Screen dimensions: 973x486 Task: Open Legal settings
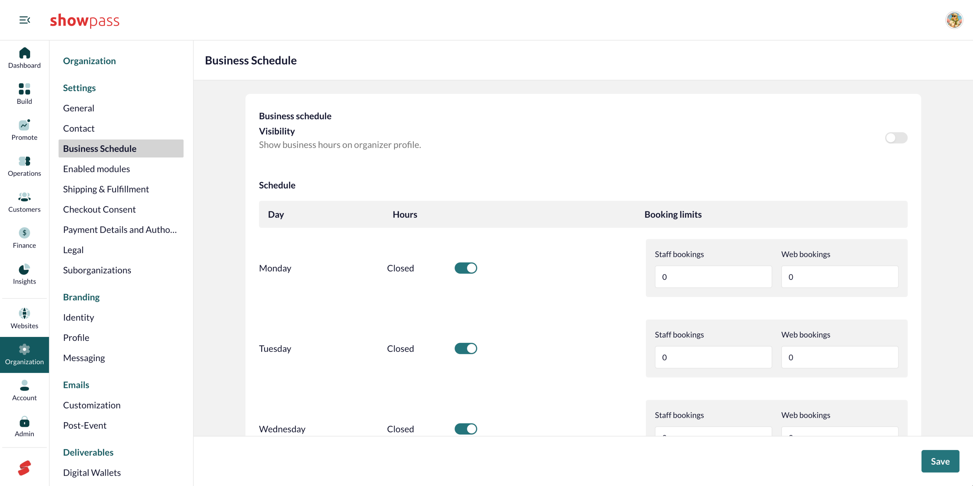[x=121, y=250]
